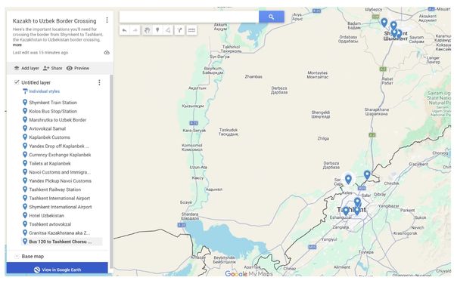Open Untitled layer options menu
This screenshot has width=454, height=302.
pos(99,82)
